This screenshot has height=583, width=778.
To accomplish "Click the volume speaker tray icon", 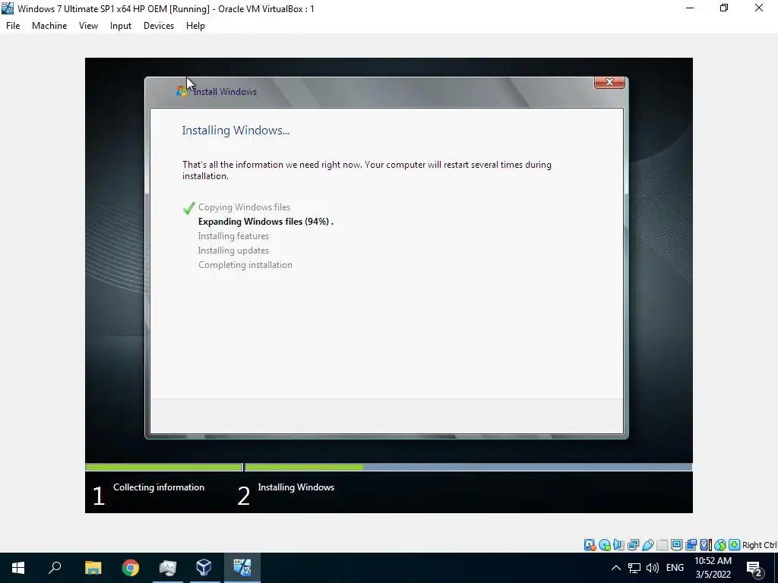I will (653, 568).
